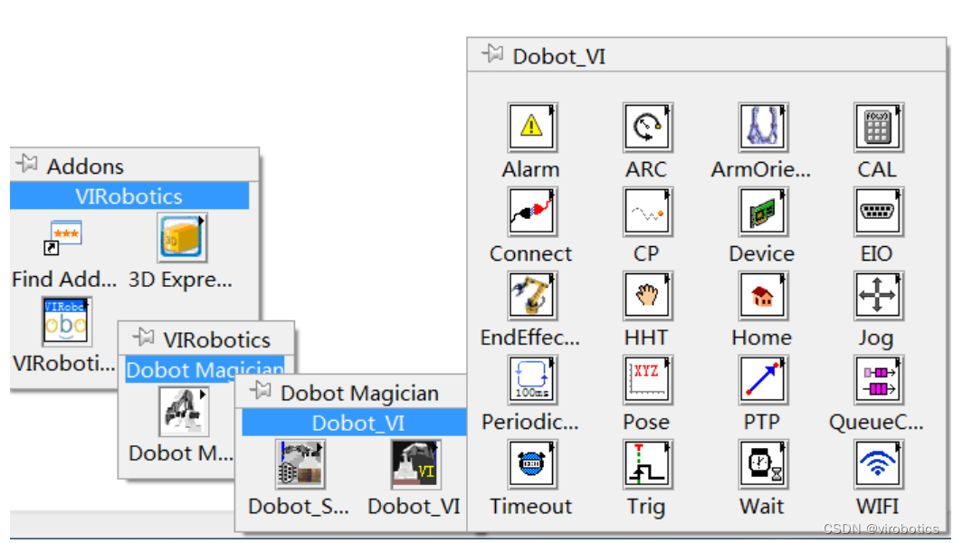This screenshot has width=953, height=543.
Task: Choose the ArmOrientation VI icon
Action: (763, 127)
